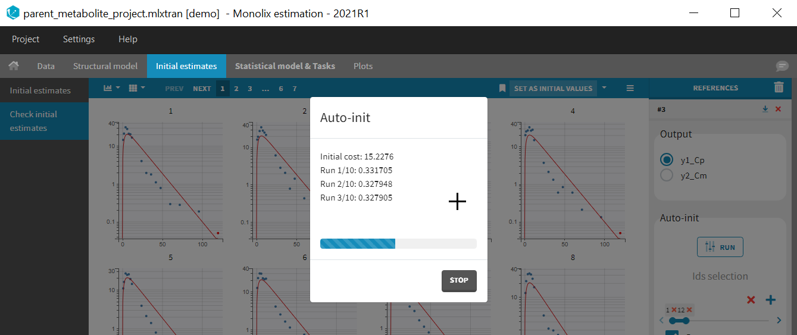Open the Settings menu
Image resolution: width=797 pixels, height=335 pixels.
point(79,39)
